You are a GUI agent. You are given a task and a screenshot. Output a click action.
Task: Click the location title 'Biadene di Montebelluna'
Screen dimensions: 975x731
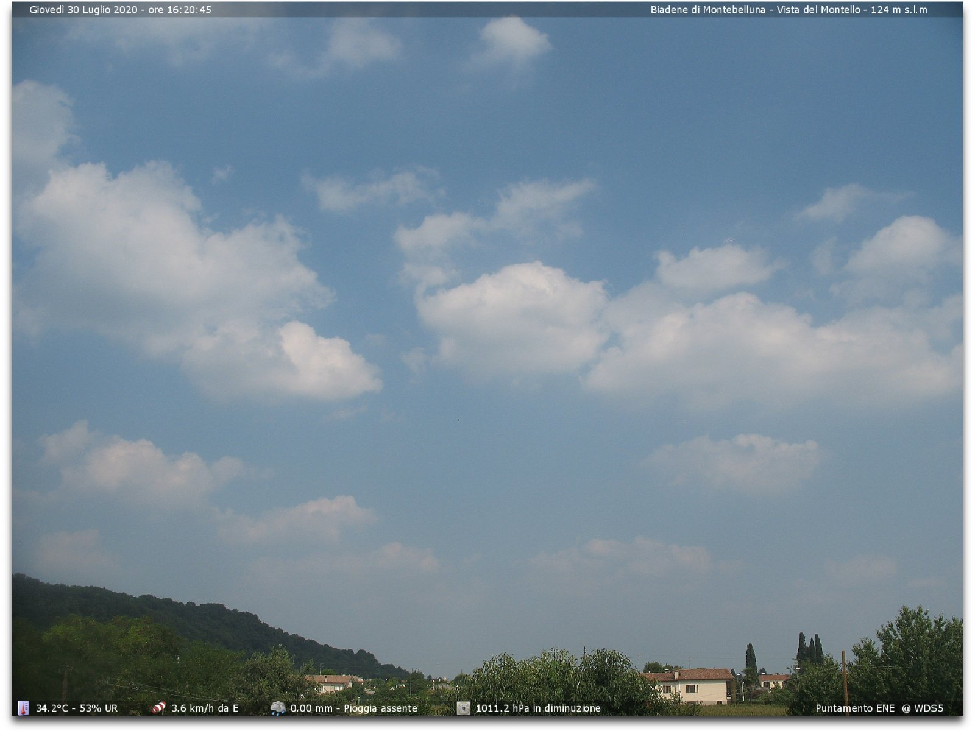707,10
